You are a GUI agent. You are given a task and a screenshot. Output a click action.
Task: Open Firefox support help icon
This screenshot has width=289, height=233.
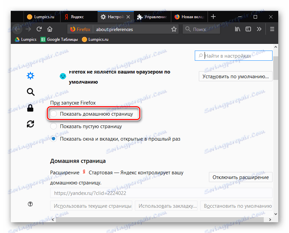coord(30,204)
